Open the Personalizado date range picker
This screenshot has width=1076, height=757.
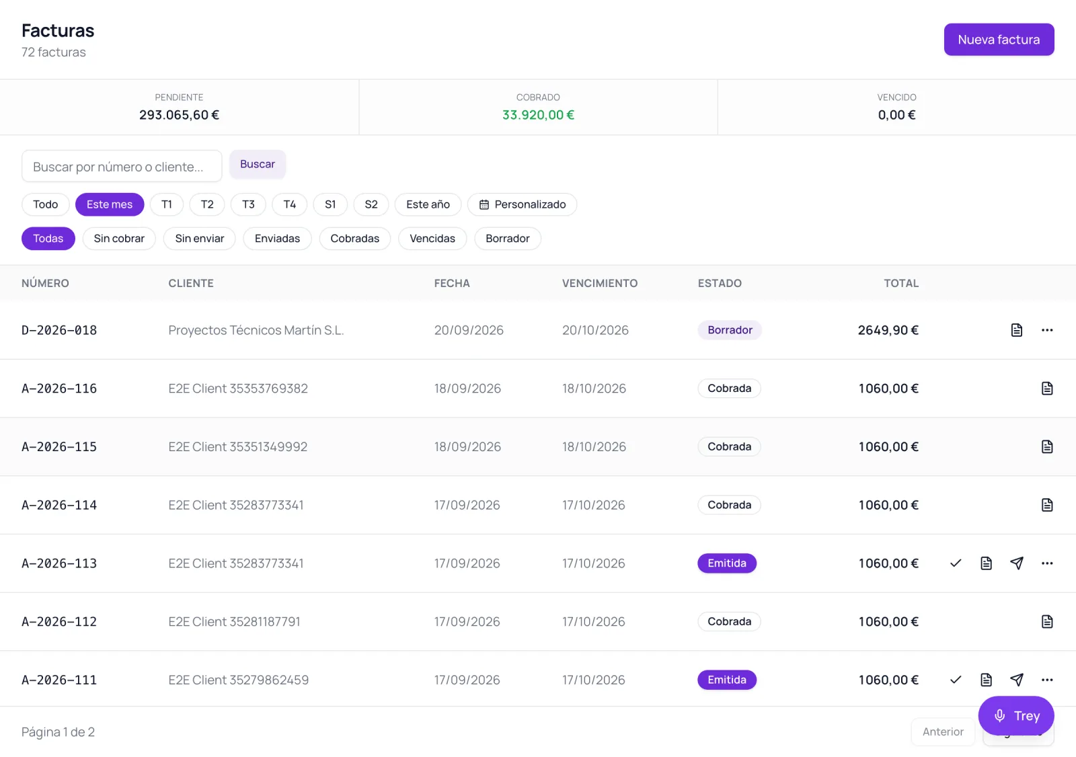pyautogui.click(x=523, y=204)
